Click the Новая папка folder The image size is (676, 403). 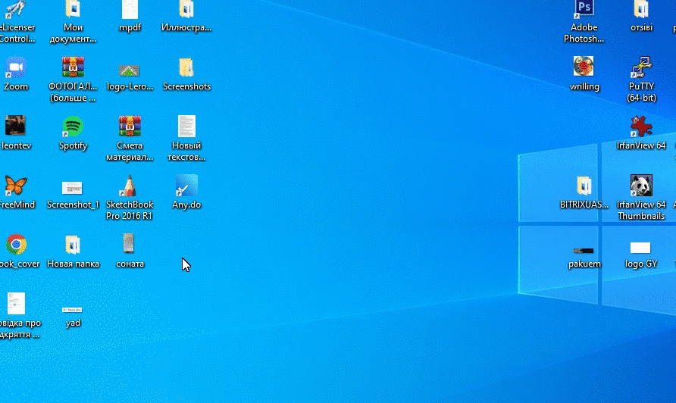point(73,245)
